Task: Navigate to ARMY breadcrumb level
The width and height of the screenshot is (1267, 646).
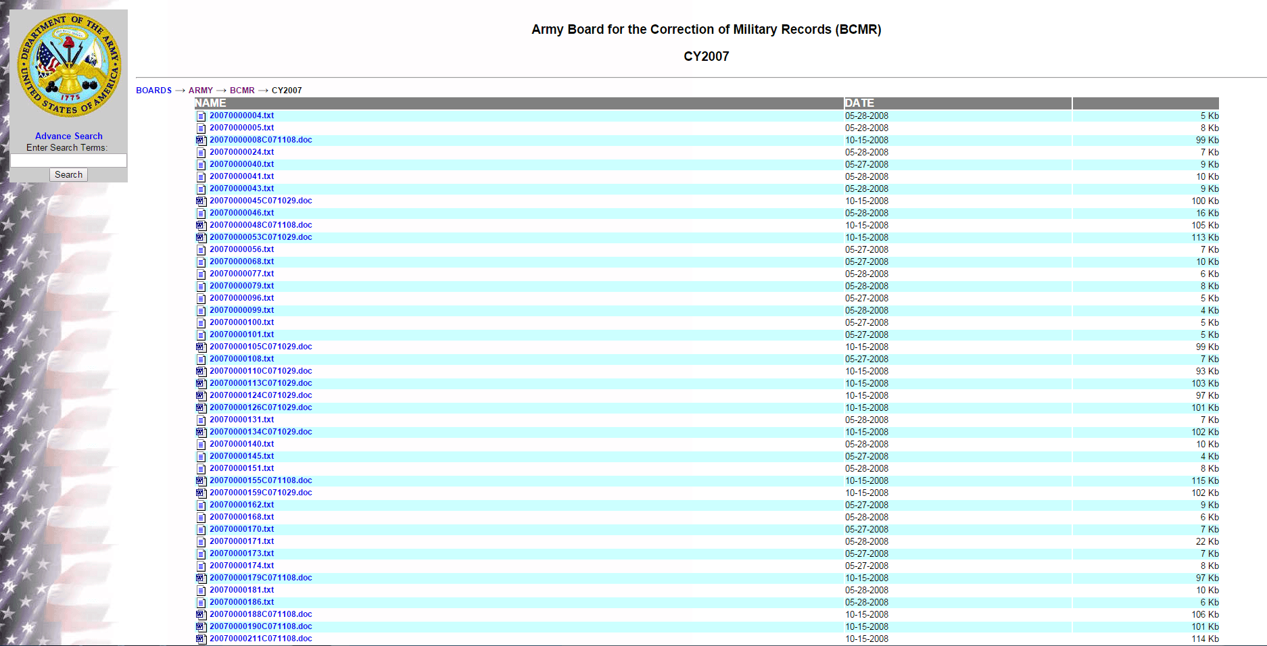Action: coord(200,91)
